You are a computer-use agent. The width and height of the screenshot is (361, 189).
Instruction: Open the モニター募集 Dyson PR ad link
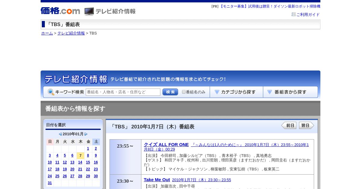pyautogui.click(x=270, y=6)
